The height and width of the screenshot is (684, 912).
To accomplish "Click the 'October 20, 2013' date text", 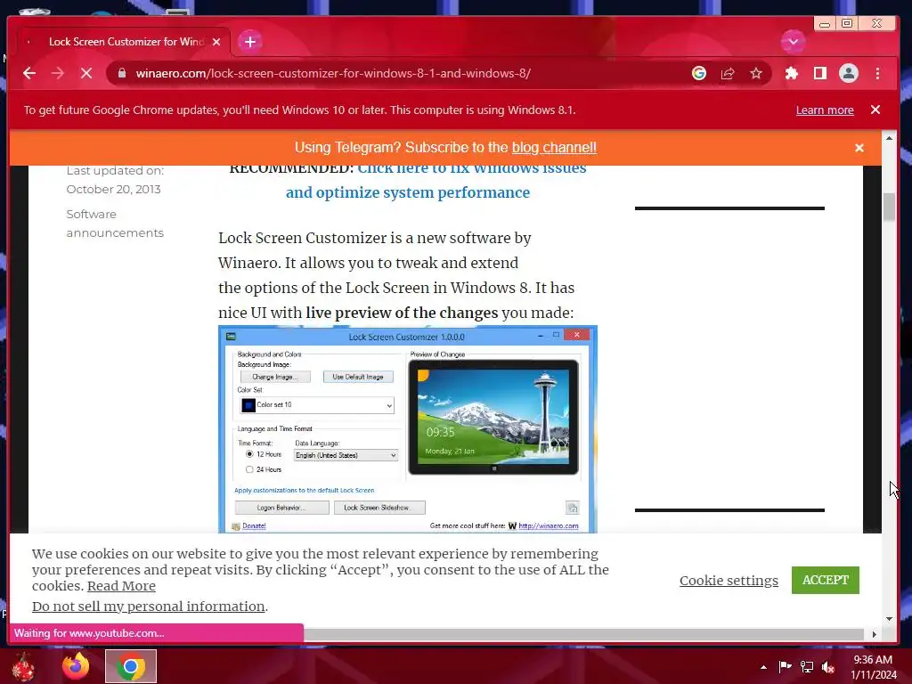I will [x=113, y=189].
